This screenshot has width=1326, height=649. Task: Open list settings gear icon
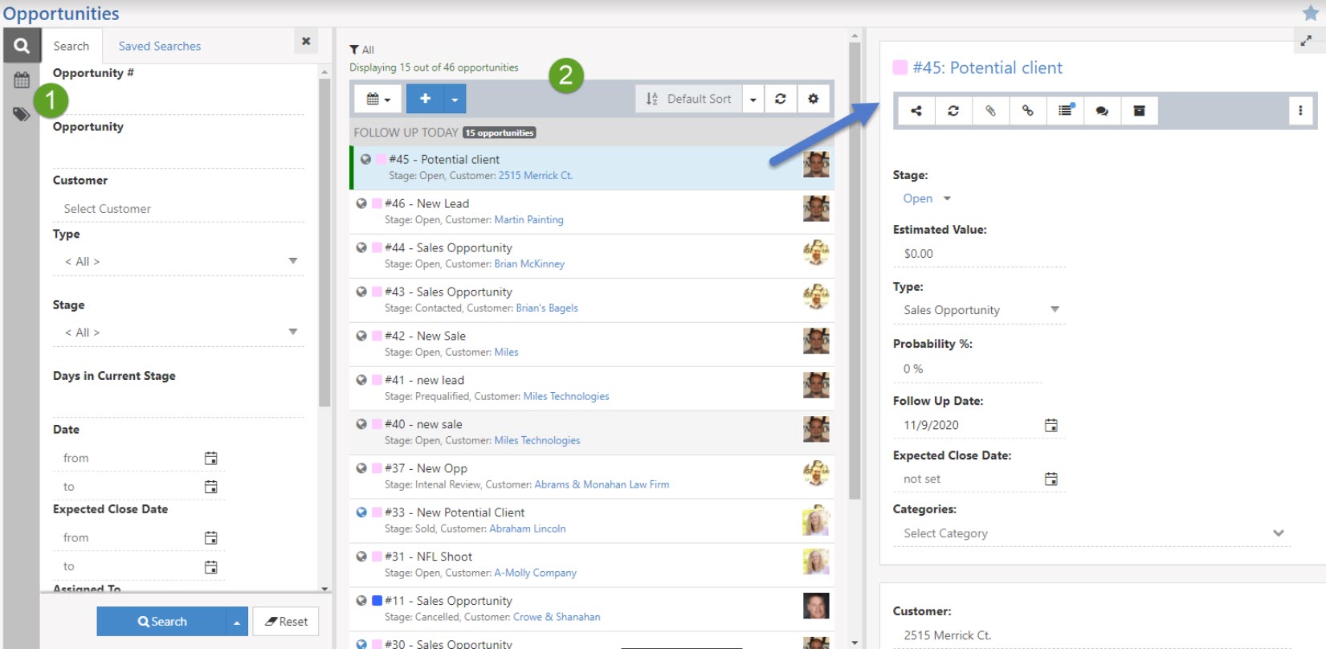pyautogui.click(x=813, y=99)
